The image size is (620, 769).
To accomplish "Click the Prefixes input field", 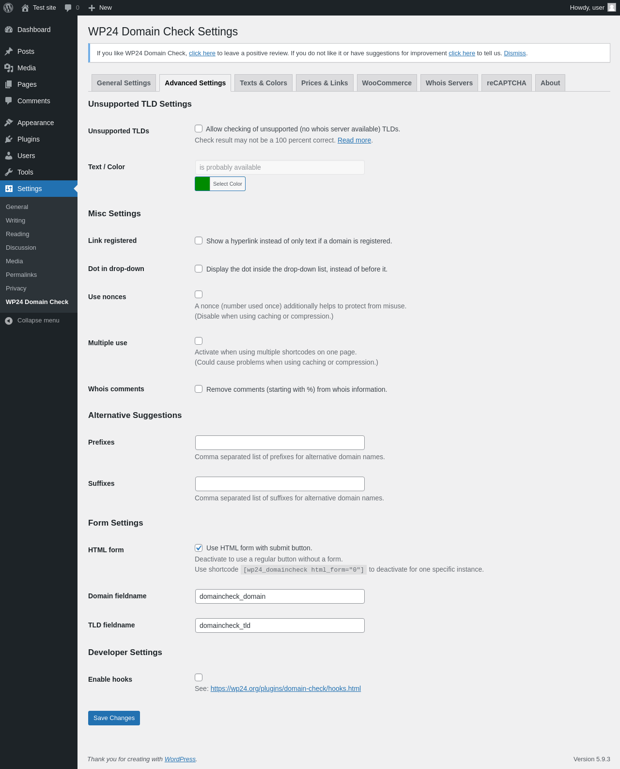I will tap(280, 443).
